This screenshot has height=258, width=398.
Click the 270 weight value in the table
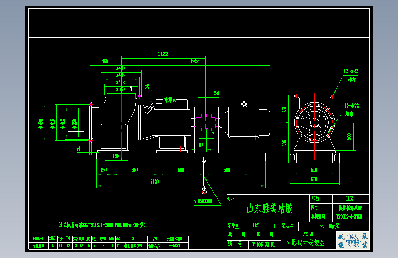pos(155,239)
